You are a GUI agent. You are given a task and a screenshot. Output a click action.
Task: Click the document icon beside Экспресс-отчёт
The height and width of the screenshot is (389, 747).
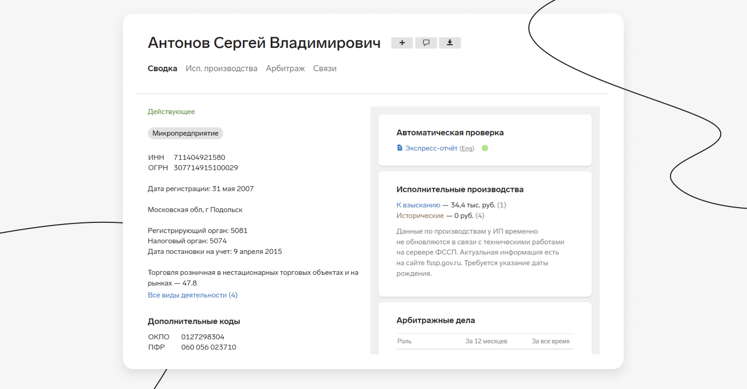click(399, 148)
